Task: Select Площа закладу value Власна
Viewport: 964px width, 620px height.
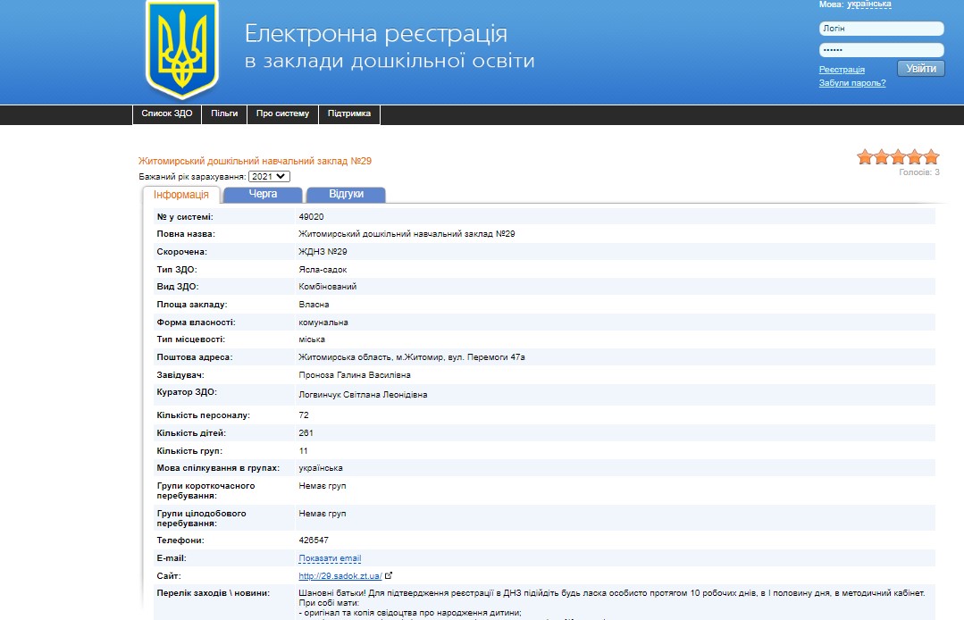Action: [314, 305]
